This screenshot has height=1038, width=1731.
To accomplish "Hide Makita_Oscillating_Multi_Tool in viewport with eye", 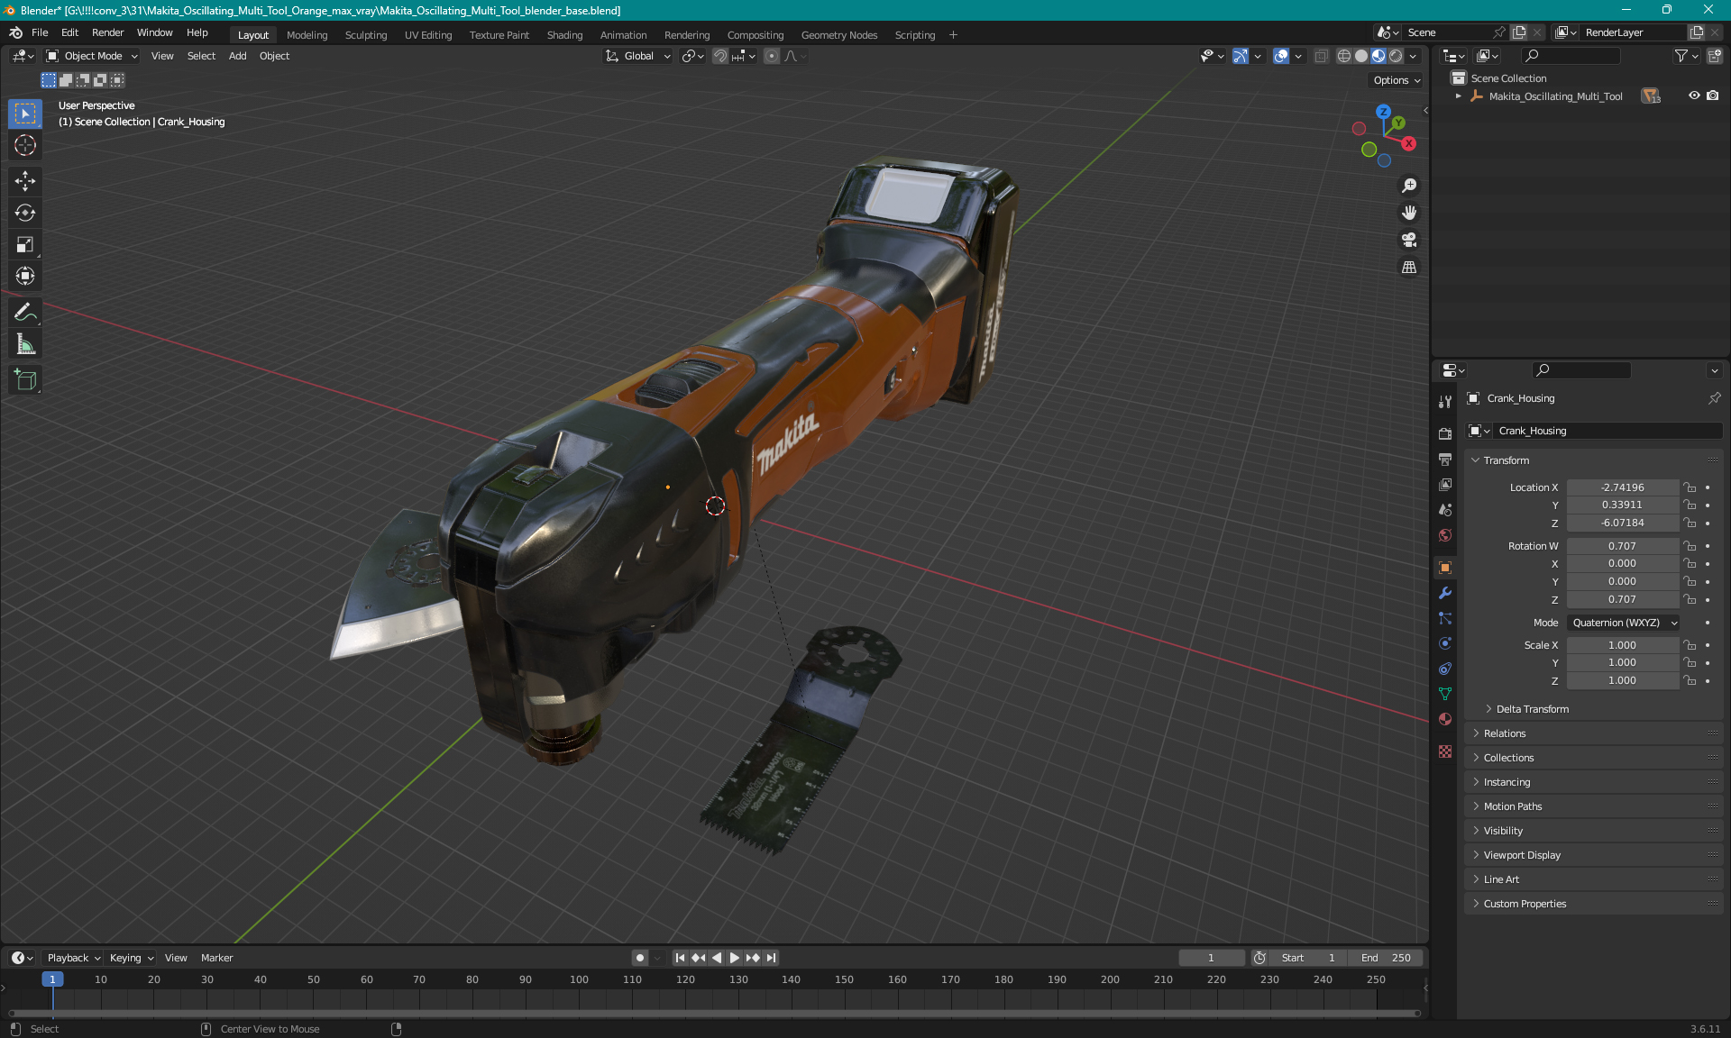I will [1694, 96].
